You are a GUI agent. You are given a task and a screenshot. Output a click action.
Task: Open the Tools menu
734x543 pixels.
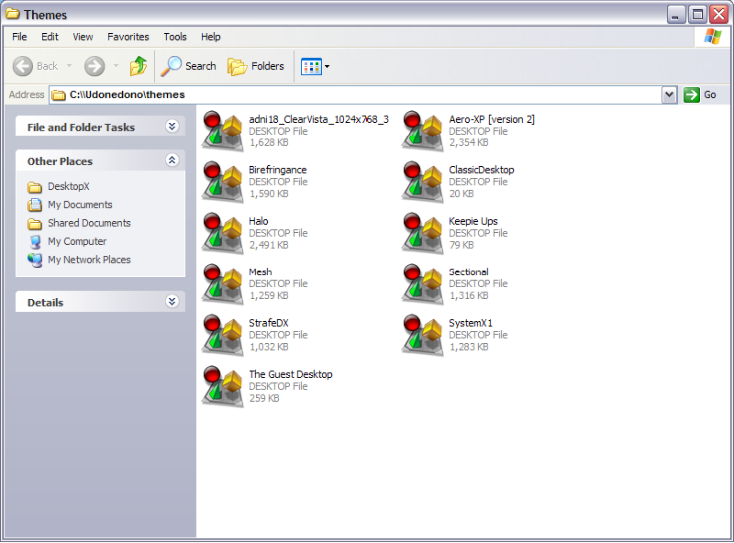[174, 37]
